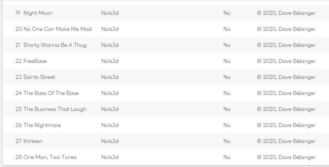Click Nois3d artist on thirteen row
Viewport: 329px width, 167px height.
pos(110,141)
